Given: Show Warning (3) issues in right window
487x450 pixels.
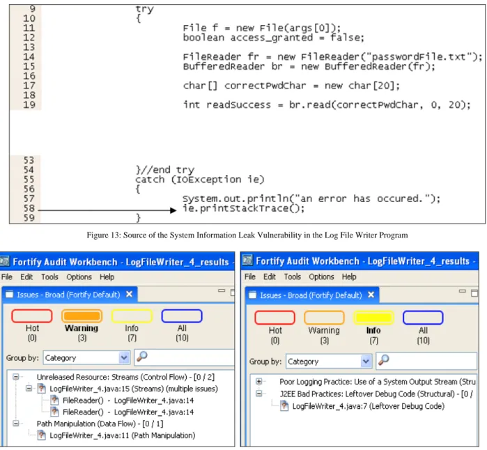Looking at the screenshot, I should [x=324, y=327].
